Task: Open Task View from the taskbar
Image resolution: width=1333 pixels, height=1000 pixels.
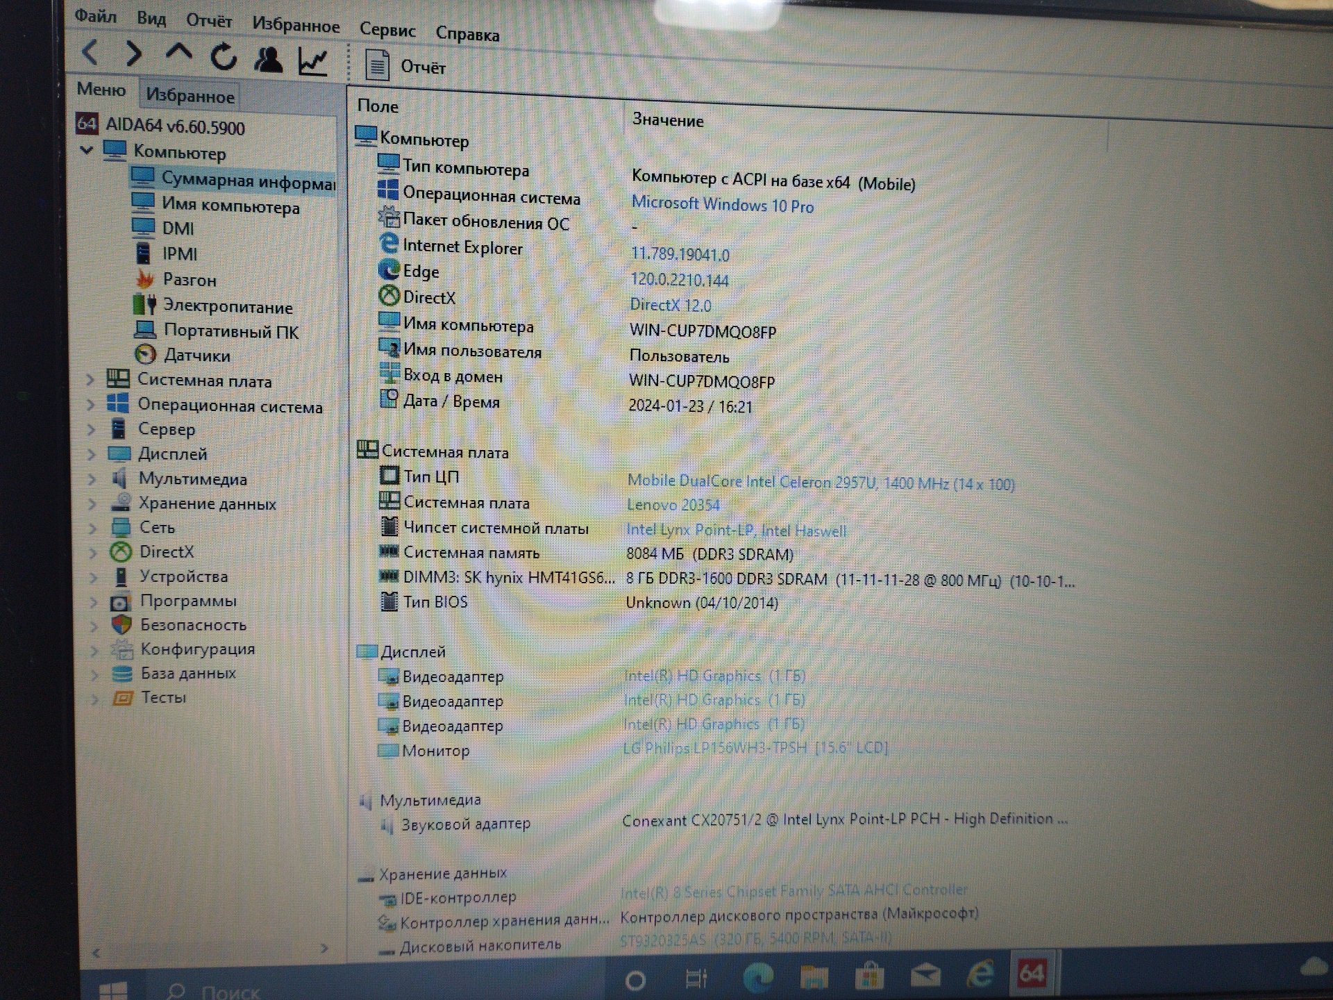Action: (696, 979)
